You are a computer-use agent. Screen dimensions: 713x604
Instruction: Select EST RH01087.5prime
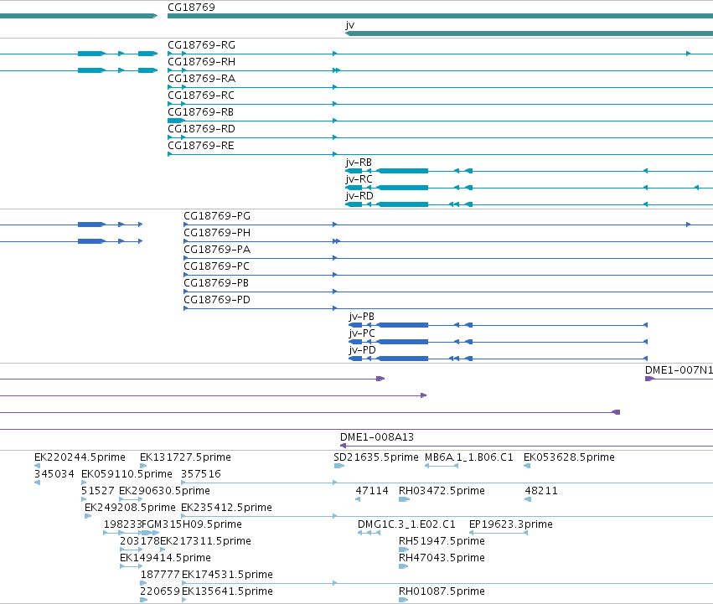(442, 591)
